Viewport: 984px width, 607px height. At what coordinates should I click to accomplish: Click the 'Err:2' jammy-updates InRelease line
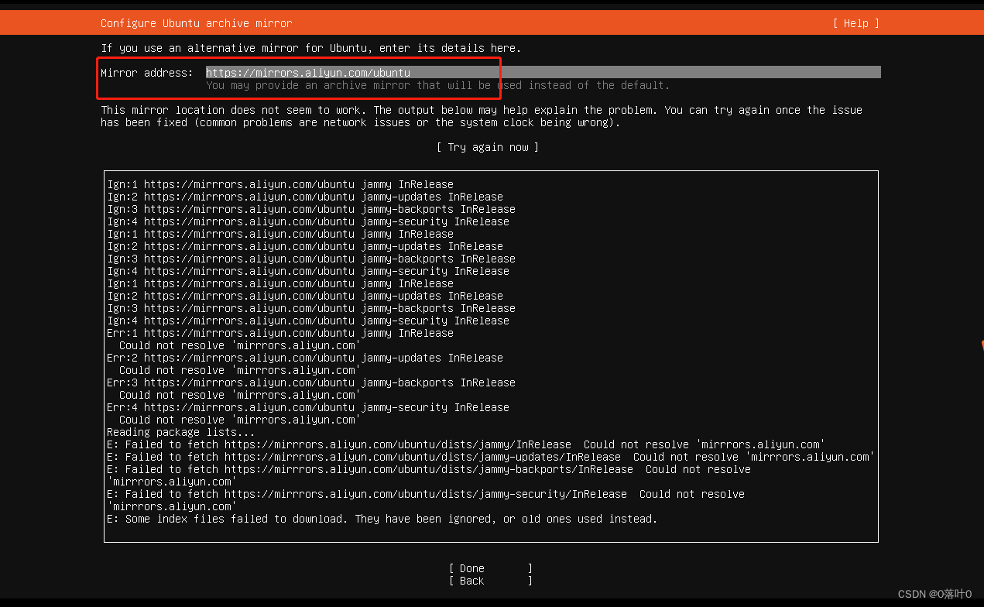click(x=305, y=358)
